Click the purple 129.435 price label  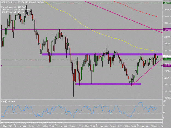pyautogui.click(x=167, y=66)
